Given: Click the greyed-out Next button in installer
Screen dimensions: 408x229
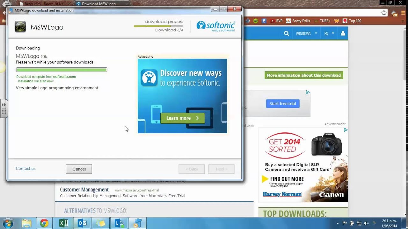Looking at the screenshot, I should pos(222,169).
